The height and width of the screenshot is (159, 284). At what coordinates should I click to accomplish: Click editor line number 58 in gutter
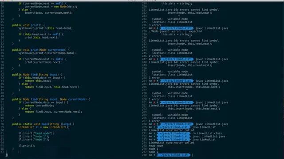(2, 124)
